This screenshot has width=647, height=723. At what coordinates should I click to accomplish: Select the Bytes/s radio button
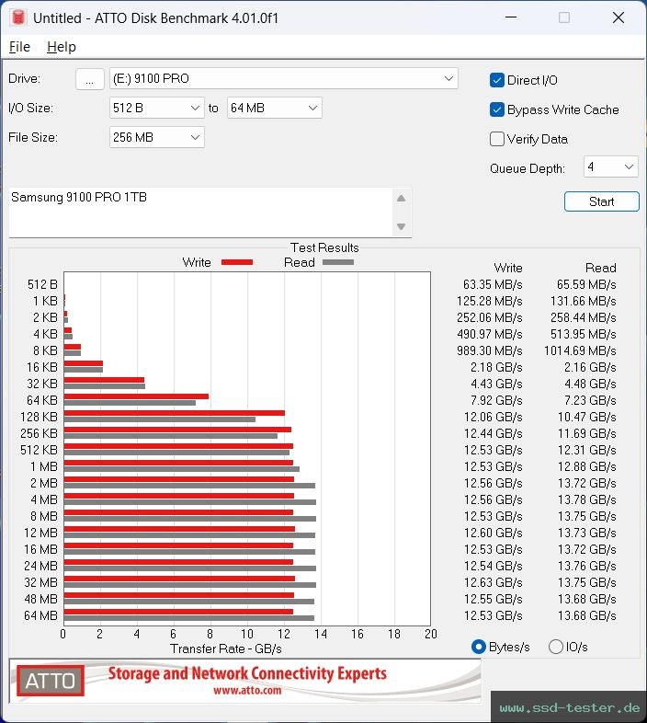click(479, 647)
